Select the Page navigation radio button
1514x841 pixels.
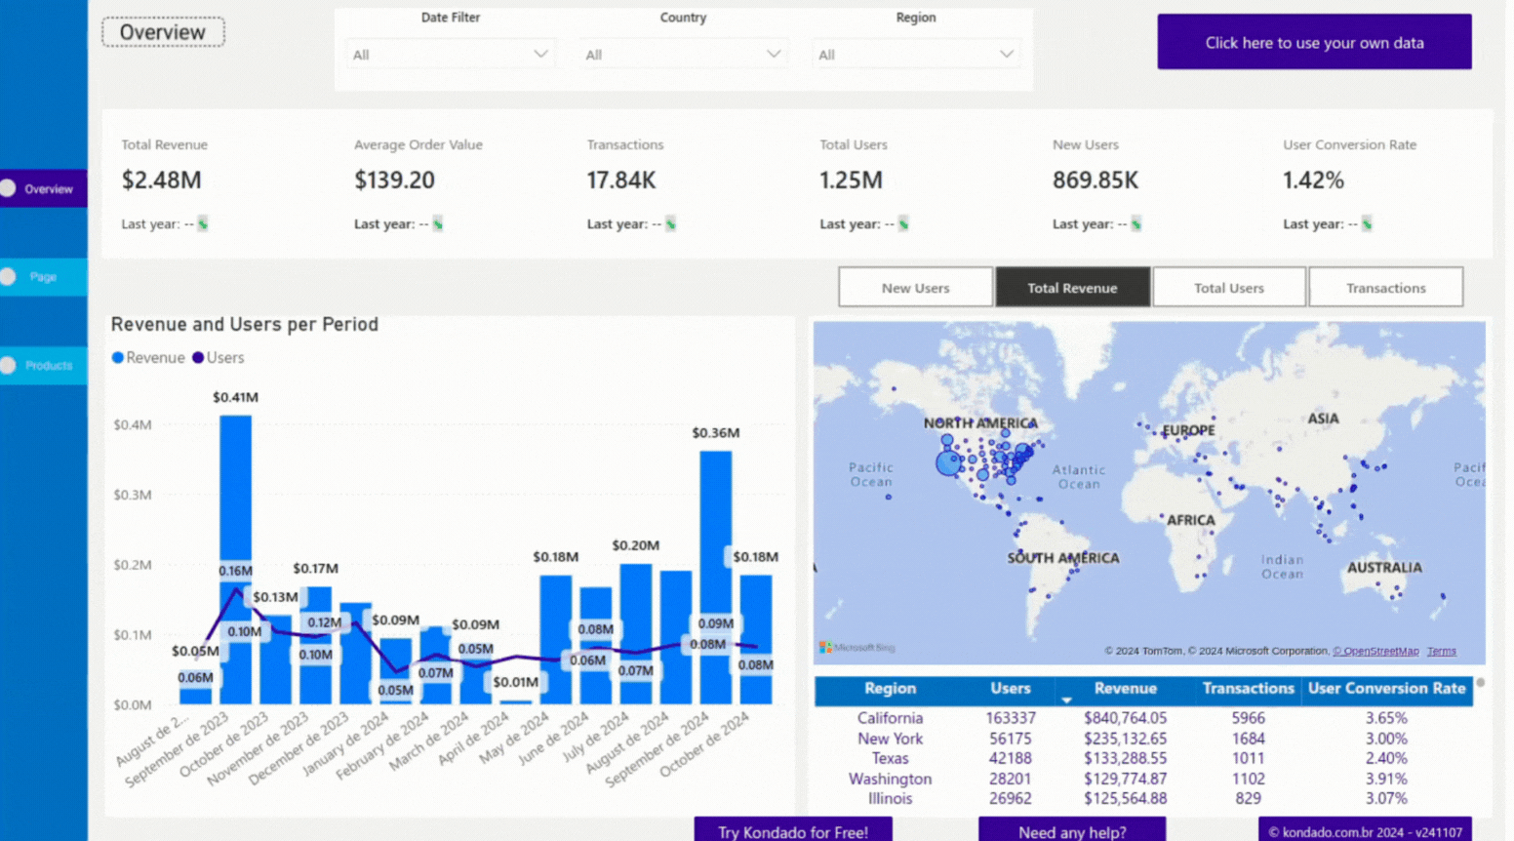pyautogui.click(x=8, y=276)
